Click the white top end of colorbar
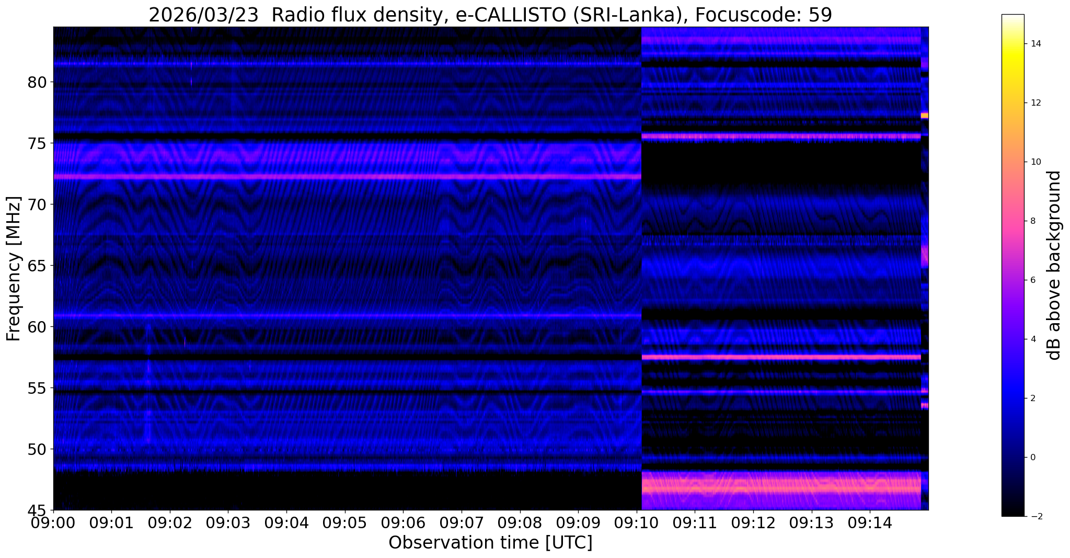 1013,18
